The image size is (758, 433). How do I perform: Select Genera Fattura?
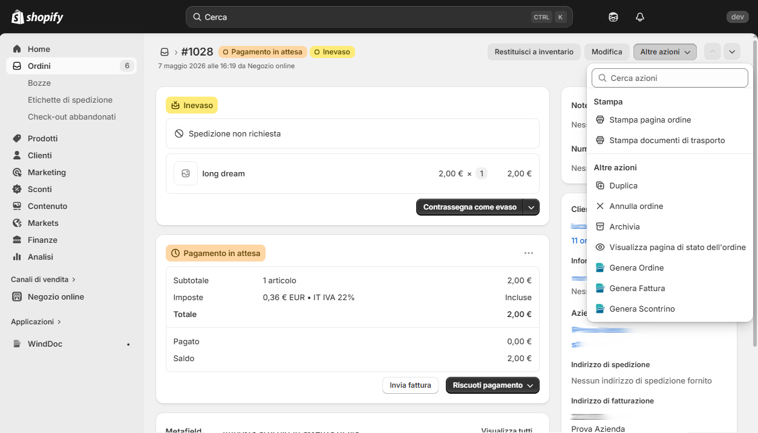pos(670,288)
